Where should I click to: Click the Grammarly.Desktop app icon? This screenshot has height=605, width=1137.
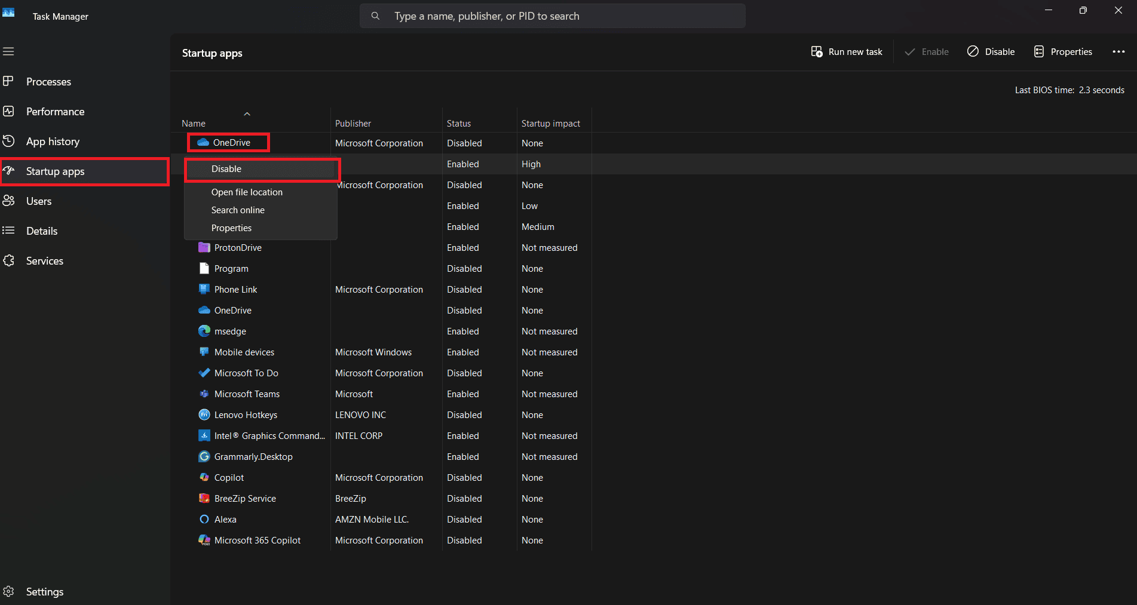click(x=204, y=456)
